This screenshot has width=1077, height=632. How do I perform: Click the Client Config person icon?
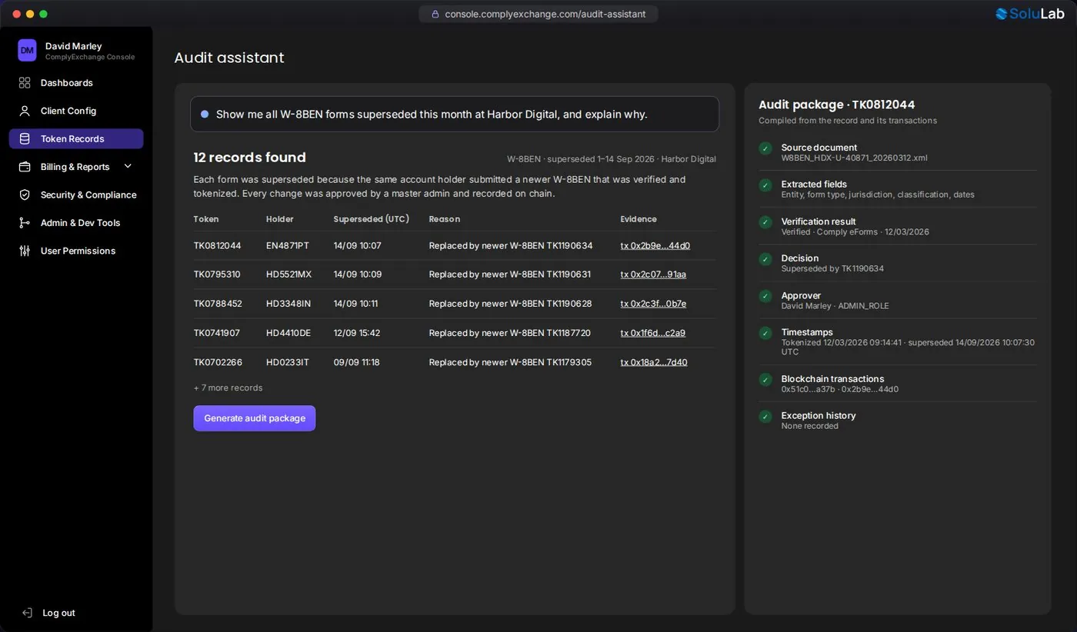click(25, 111)
